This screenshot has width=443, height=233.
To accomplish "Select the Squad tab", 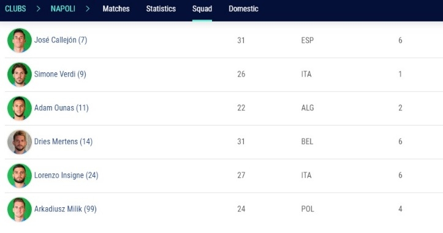I will pyautogui.click(x=202, y=9).
